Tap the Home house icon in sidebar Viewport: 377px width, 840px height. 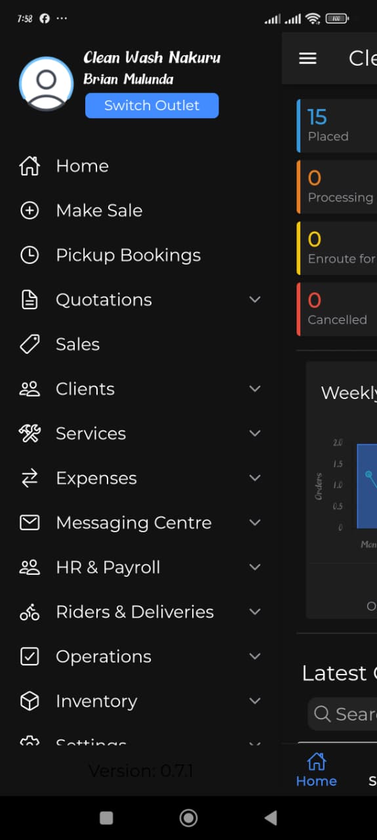(30, 166)
